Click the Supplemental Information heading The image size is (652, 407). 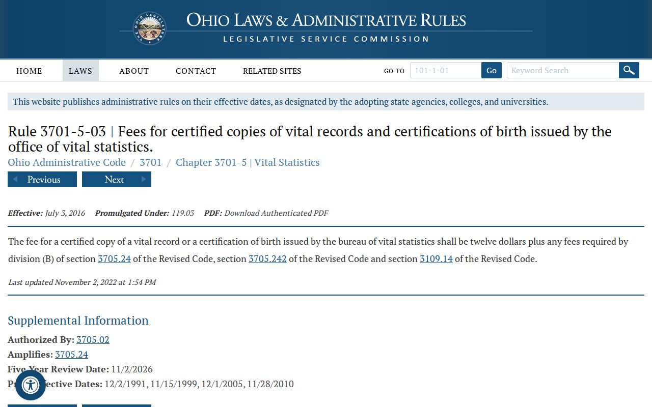78,321
